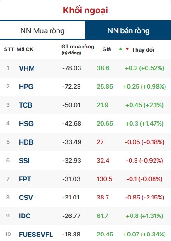171x241 pixels.
Task: Click the Thay đổi column header
Action: pos(143,50)
